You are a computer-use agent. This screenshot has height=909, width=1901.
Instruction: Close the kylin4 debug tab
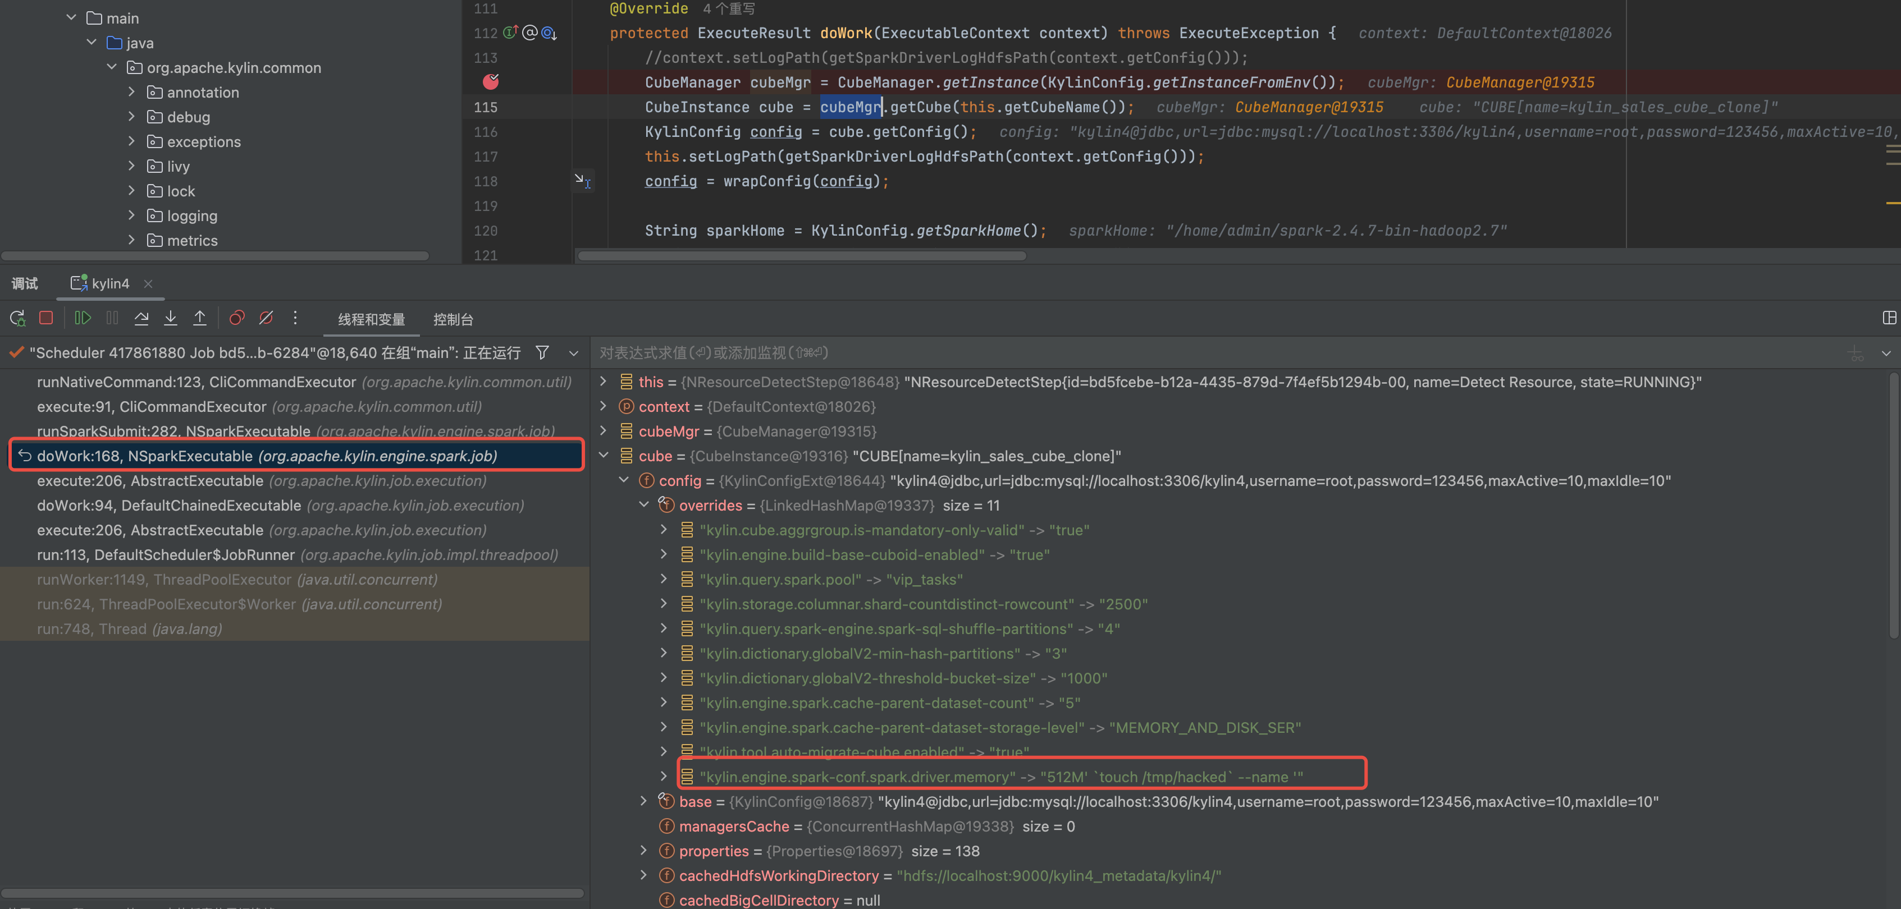[148, 283]
